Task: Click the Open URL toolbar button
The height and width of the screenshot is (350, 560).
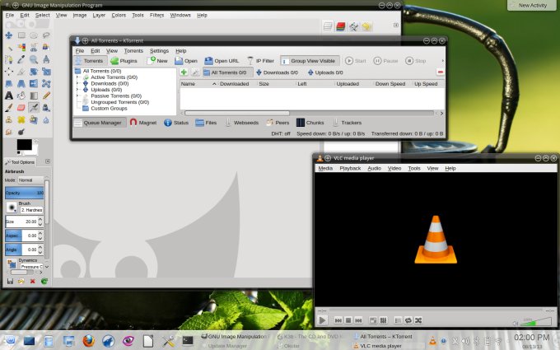Action: click(222, 60)
